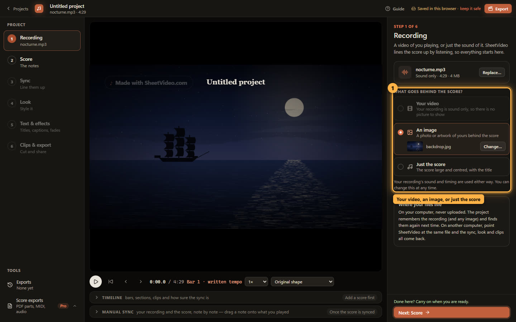Click the 'Sound only · 4:29 · 4 MB' text
The image size is (516, 322).
[x=438, y=76]
